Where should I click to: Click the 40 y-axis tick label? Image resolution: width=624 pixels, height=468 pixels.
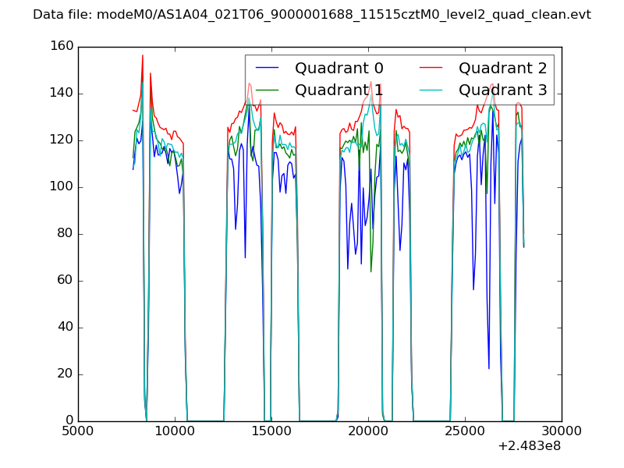click(64, 328)
